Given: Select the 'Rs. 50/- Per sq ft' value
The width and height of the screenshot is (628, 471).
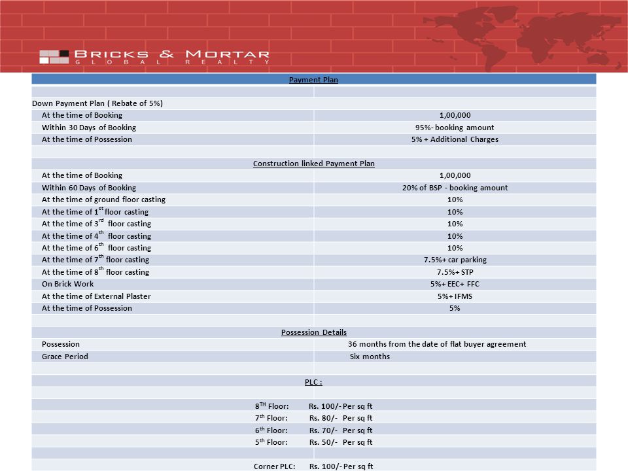Looking at the screenshot, I should pyautogui.click(x=341, y=443).
